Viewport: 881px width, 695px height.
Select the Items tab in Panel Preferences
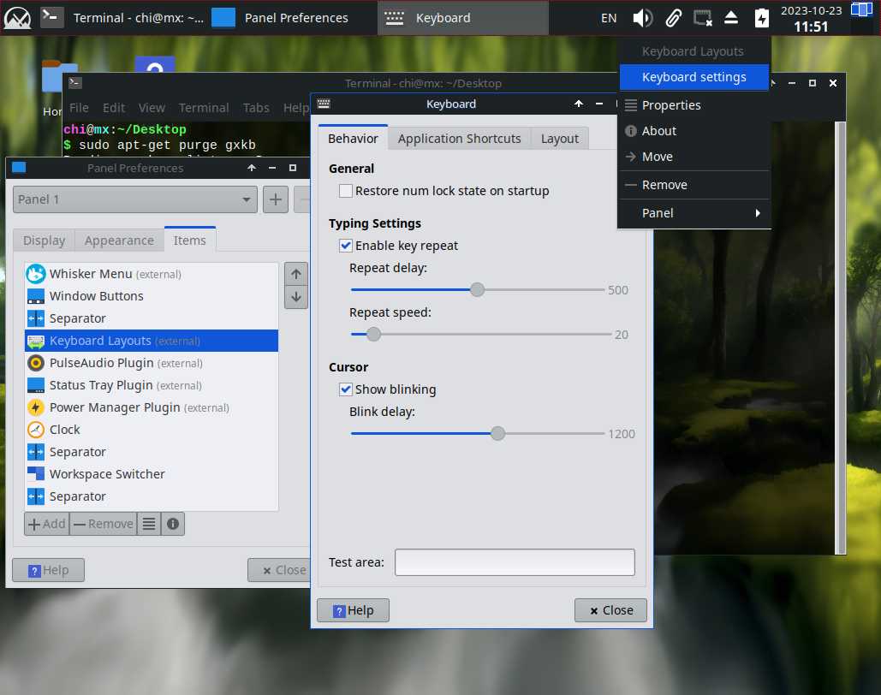[x=190, y=240]
